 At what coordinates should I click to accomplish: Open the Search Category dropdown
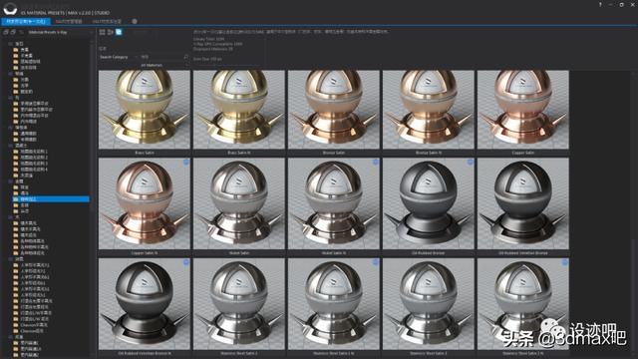click(118, 57)
